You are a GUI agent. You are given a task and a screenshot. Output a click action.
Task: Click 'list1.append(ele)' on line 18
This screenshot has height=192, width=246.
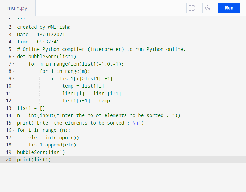point(52,145)
